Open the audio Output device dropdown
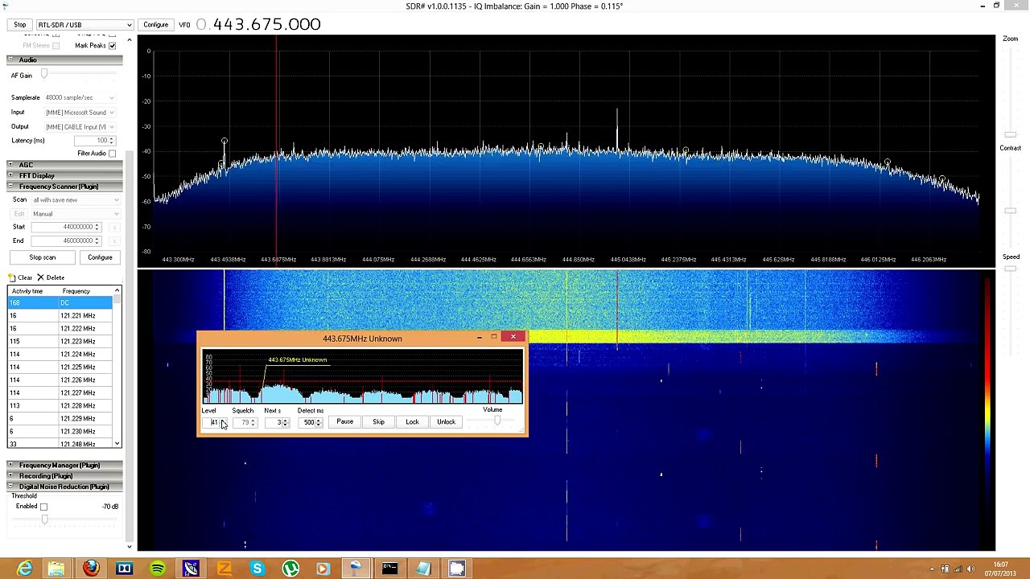Image resolution: width=1030 pixels, height=579 pixels. click(x=80, y=127)
